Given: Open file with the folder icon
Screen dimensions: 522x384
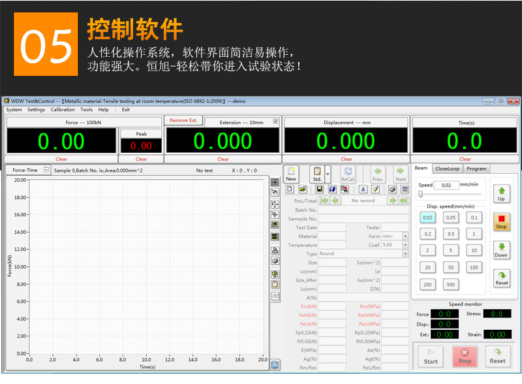Looking at the screenshot, I should click(302, 189).
